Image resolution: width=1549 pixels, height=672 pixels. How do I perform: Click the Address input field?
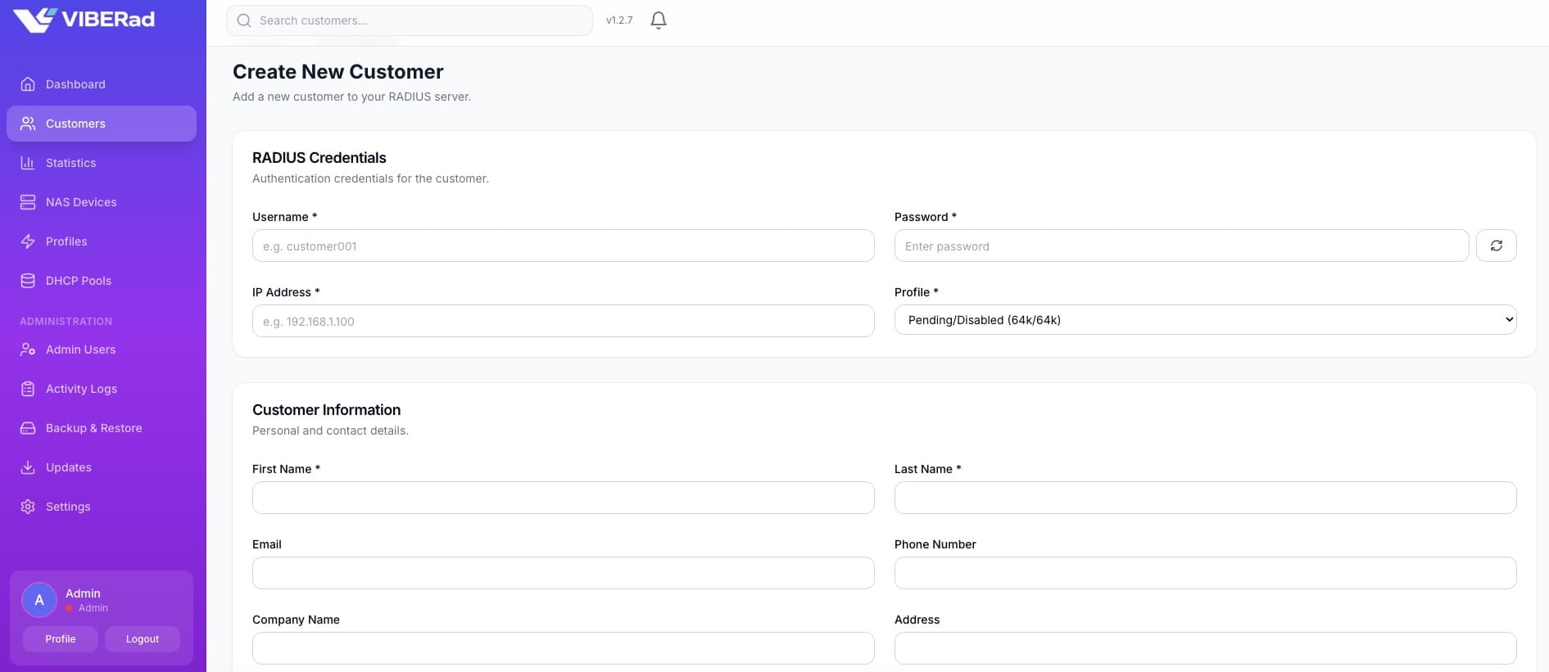(x=1205, y=648)
